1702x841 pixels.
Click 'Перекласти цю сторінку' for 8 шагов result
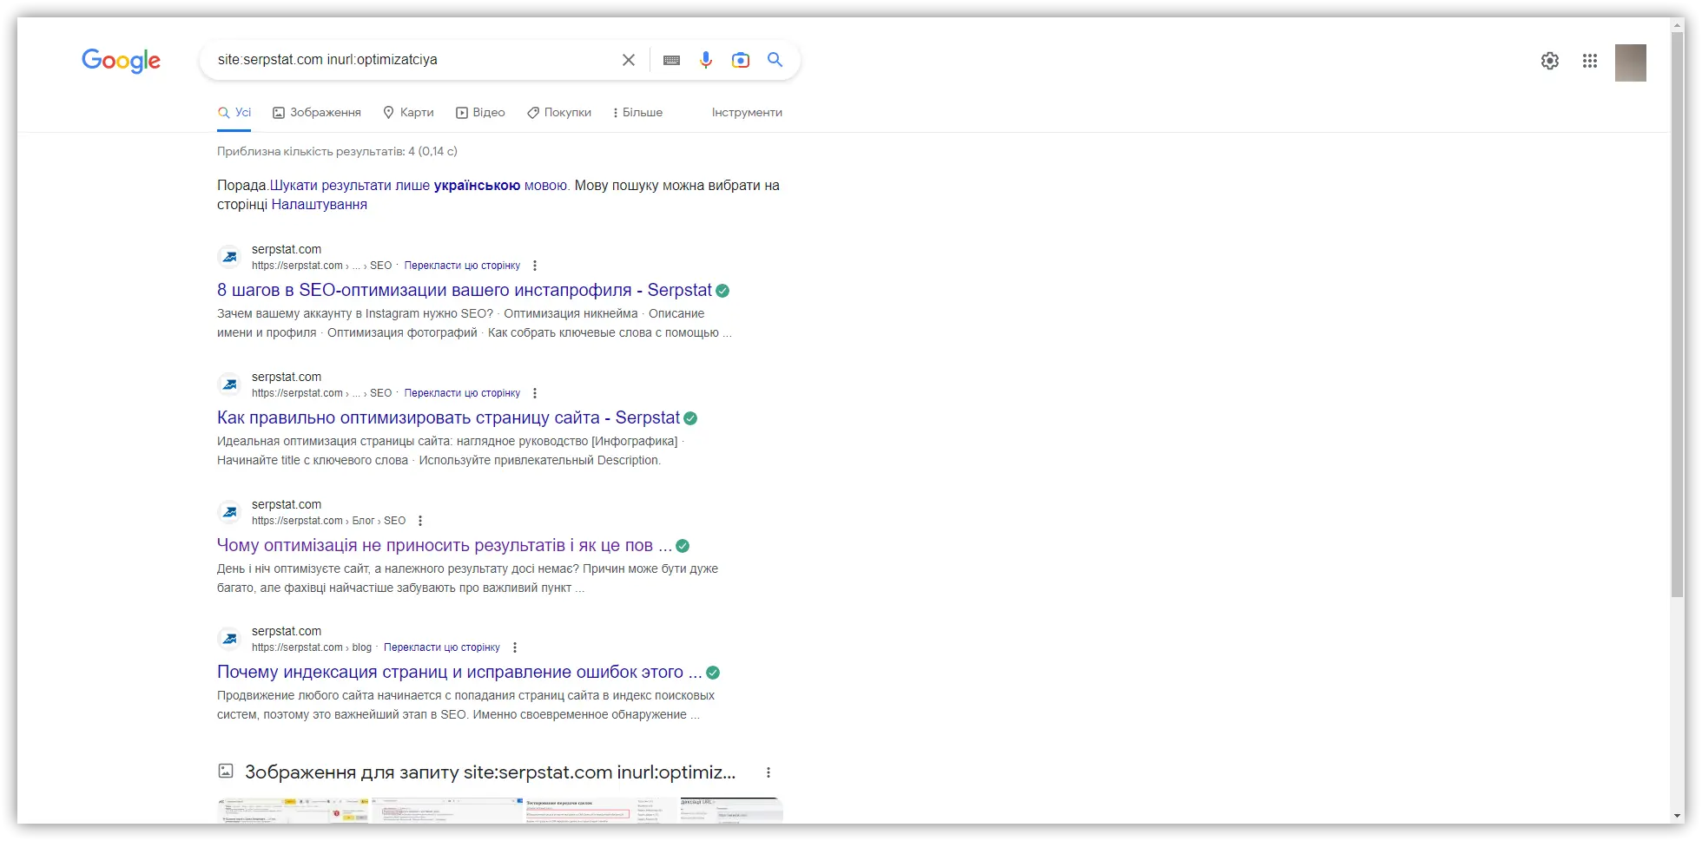[462, 266]
